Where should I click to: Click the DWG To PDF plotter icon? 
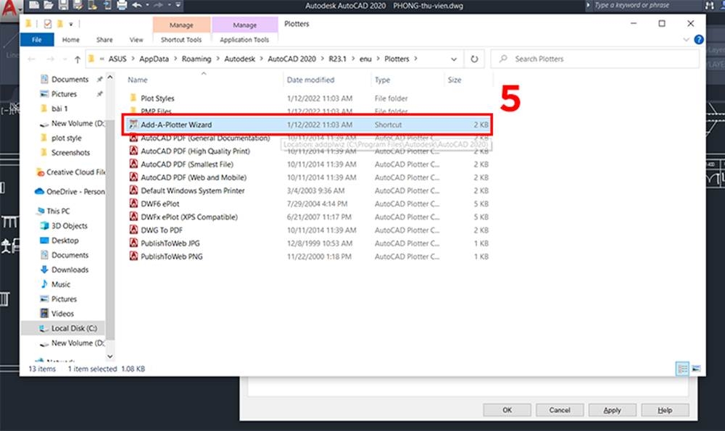[x=134, y=230]
